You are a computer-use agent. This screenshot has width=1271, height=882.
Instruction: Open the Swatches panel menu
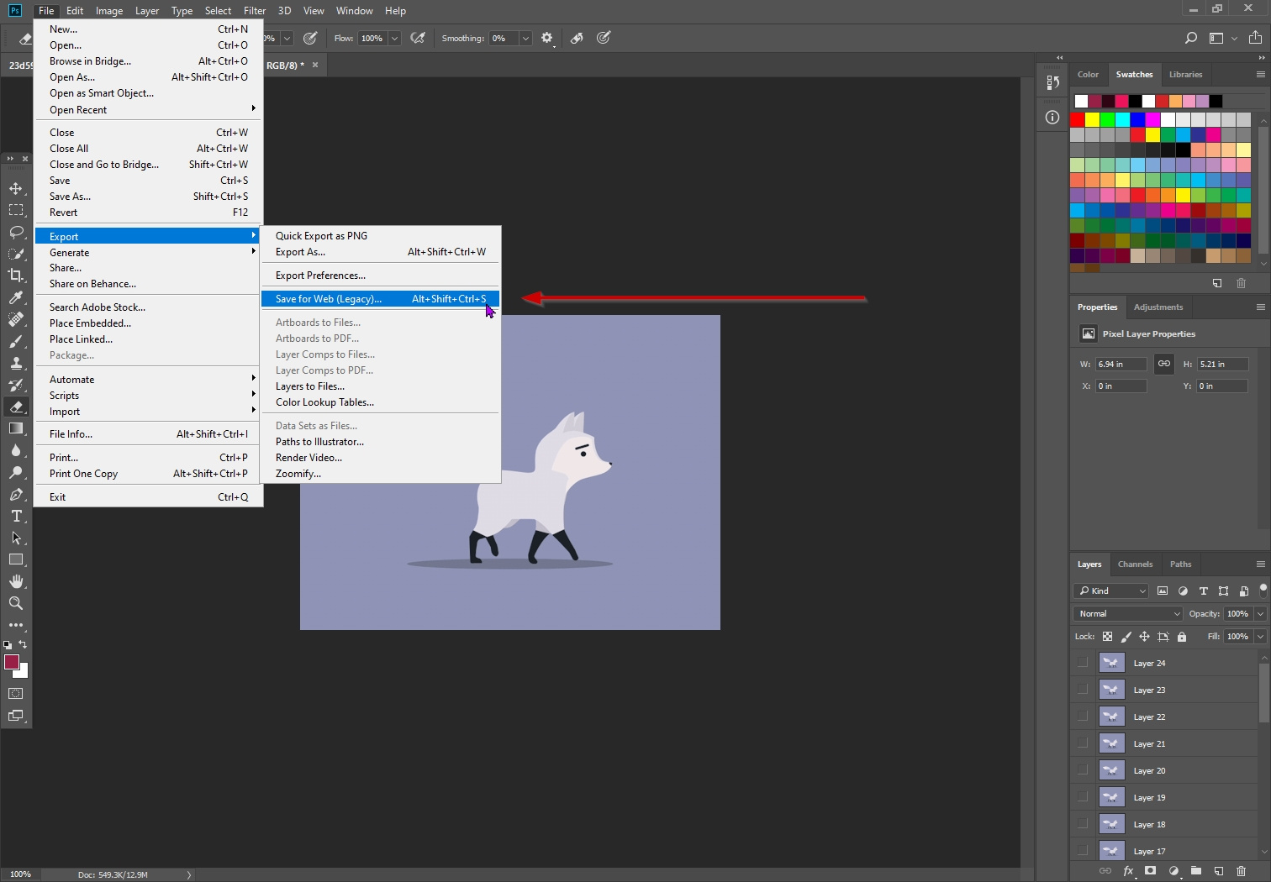point(1260,74)
